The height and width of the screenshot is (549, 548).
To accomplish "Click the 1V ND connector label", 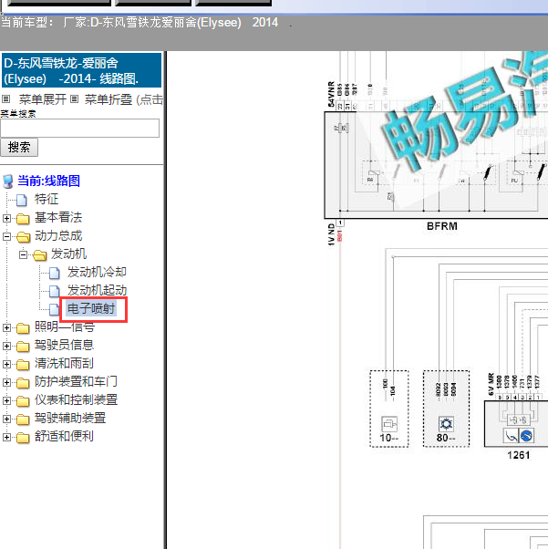I will pyautogui.click(x=331, y=234).
